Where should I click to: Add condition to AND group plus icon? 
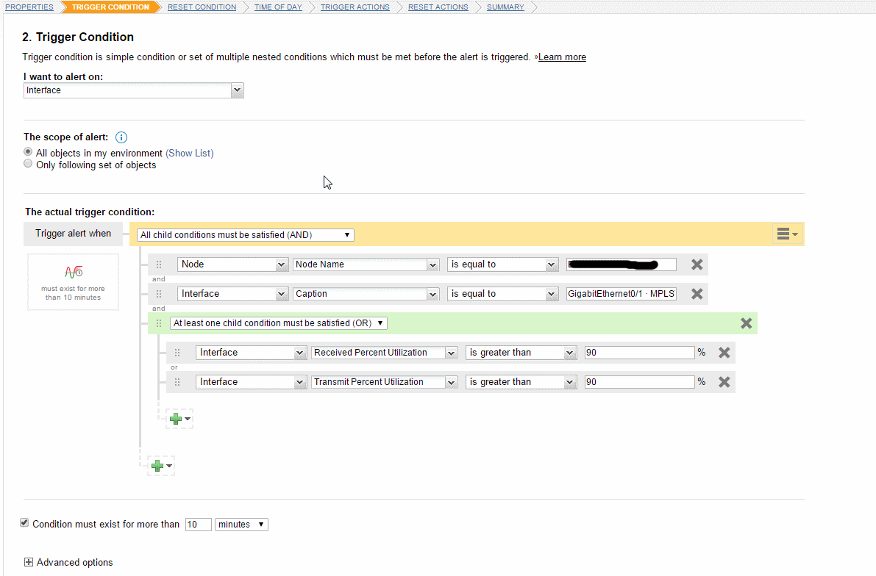tap(161, 466)
